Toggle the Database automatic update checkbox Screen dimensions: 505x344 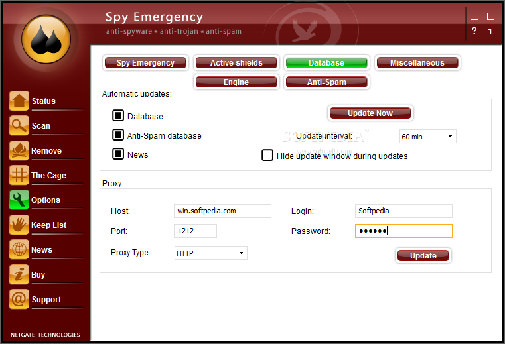118,115
